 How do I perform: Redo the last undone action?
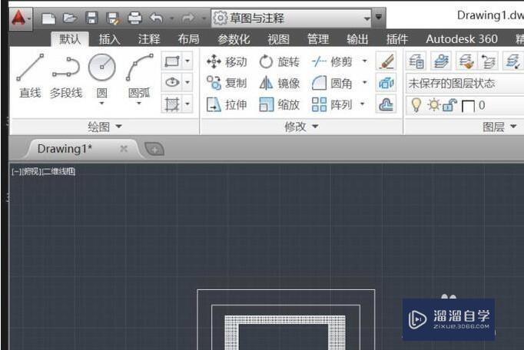tap(188, 18)
